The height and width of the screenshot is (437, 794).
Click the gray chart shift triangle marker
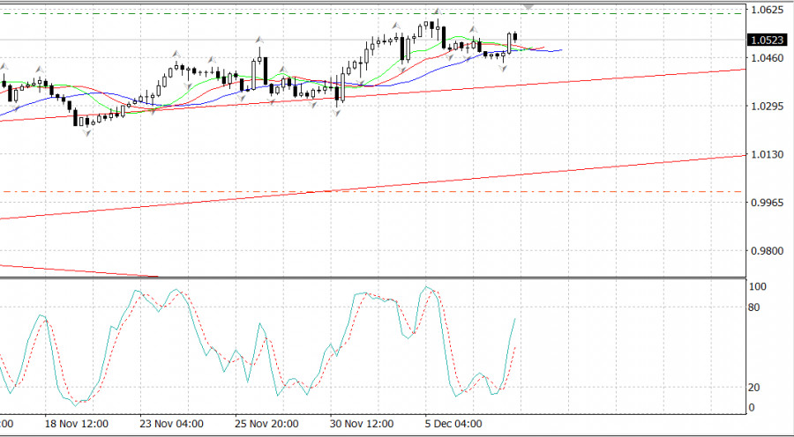(529, 6)
